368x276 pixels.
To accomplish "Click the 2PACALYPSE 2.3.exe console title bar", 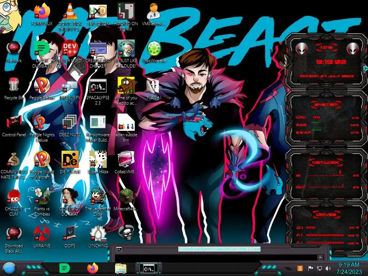I will click(x=219, y=249).
